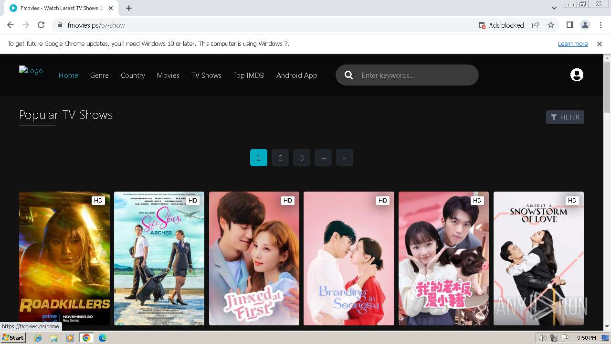Open the Windows Start button
Image resolution: width=611 pixels, height=344 pixels.
pyautogui.click(x=13, y=338)
